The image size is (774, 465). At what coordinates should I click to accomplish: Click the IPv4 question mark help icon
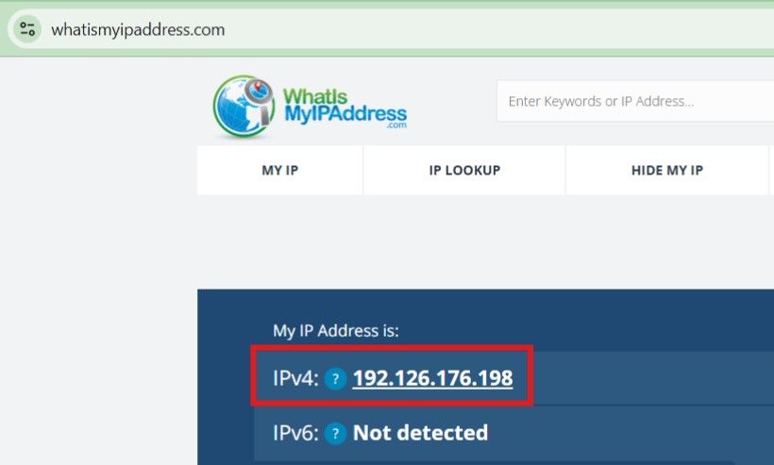point(336,379)
